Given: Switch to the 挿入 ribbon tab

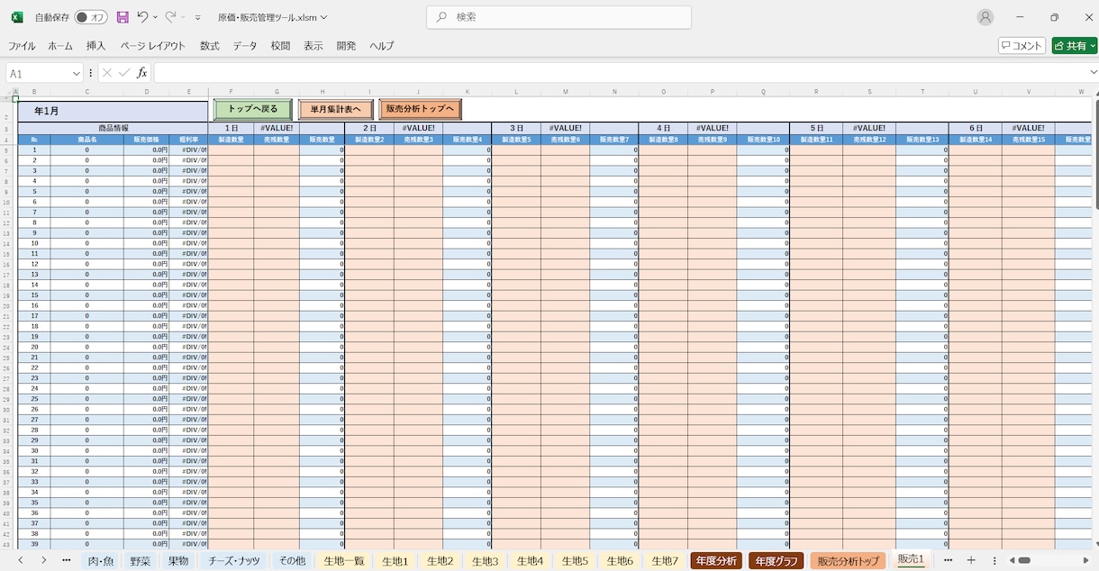Looking at the screenshot, I should click(95, 46).
